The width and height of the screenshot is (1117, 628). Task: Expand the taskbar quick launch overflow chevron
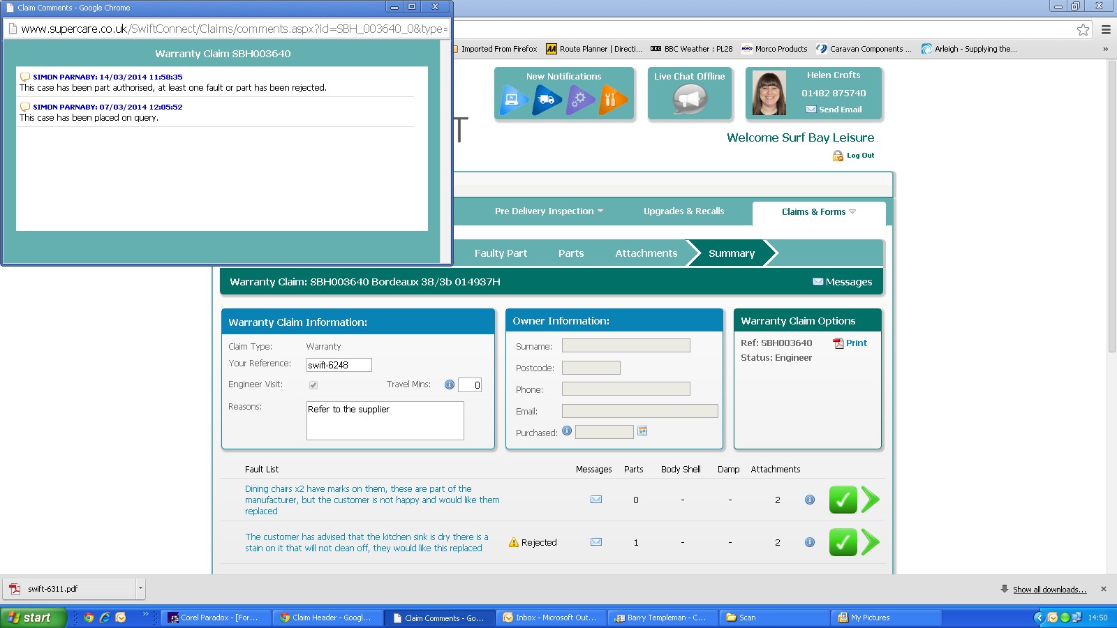pos(146,614)
